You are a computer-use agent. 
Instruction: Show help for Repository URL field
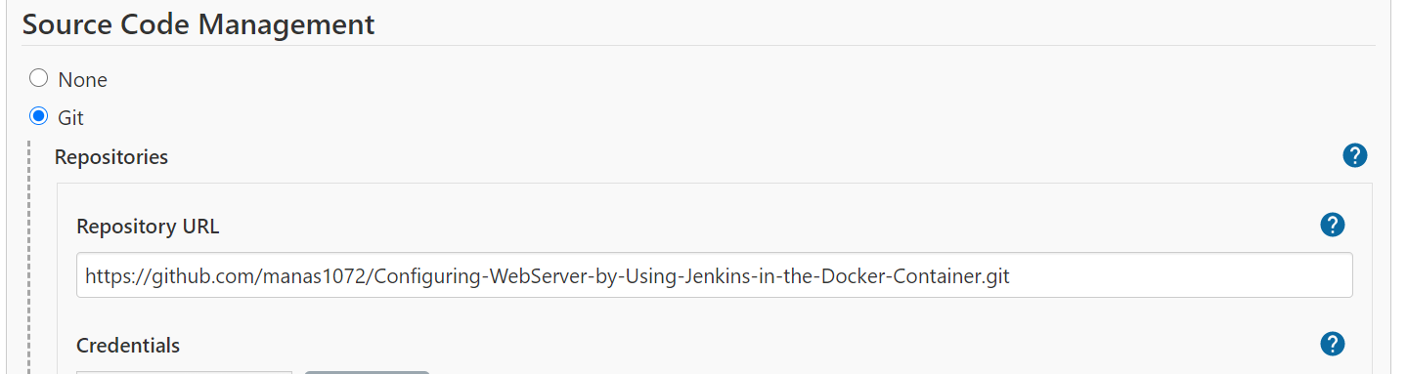coord(1332,225)
